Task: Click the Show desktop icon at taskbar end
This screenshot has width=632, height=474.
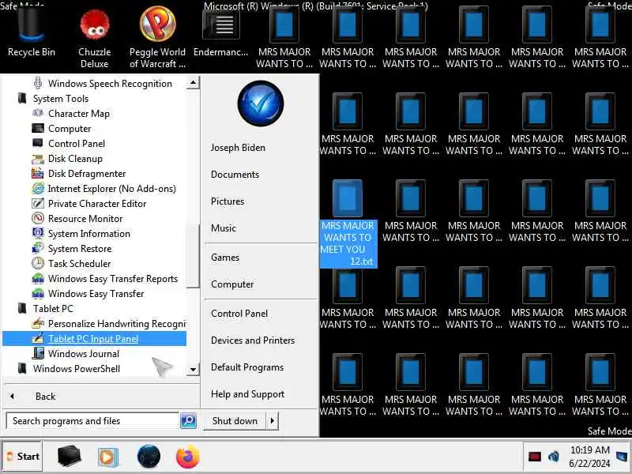Action: (623, 457)
